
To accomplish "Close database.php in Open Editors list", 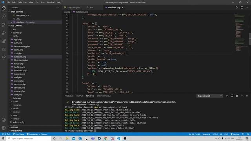I will [x=11, y=22].
